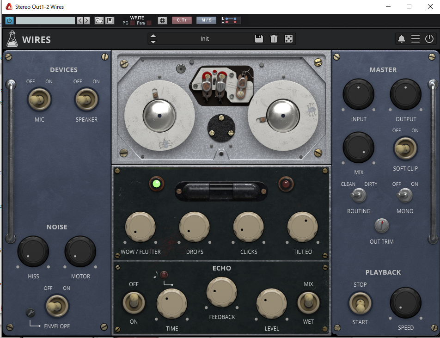This screenshot has height=338, width=440.
Task: Go to the previous host preset arrow
Action: (x=80, y=20)
